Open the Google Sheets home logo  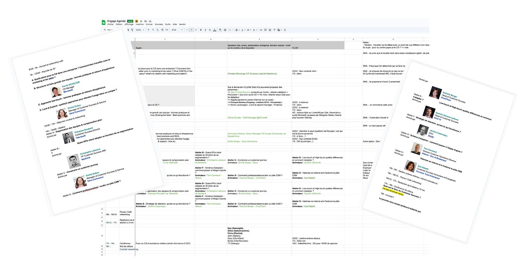pos(104,22)
